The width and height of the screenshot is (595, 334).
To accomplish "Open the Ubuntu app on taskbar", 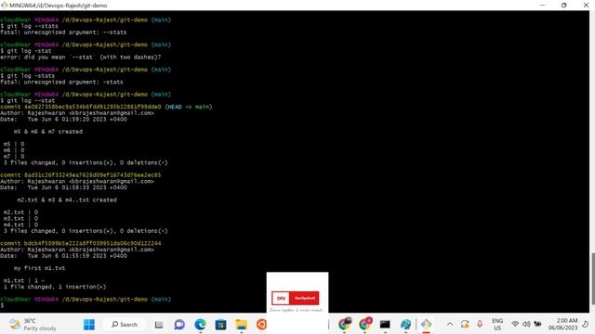I will click(x=261, y=325).
